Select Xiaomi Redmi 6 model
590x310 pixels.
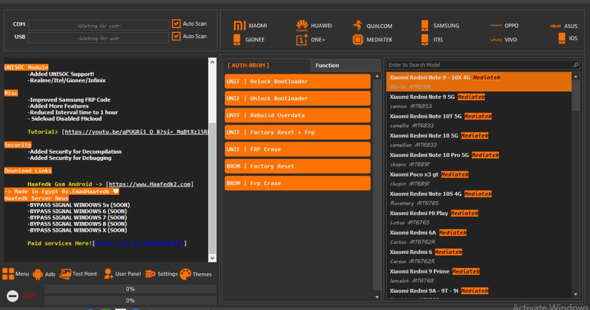click(479, 256)
